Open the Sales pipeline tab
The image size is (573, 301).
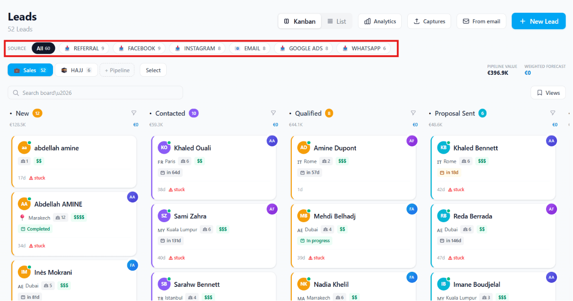(x=30, y=70)
